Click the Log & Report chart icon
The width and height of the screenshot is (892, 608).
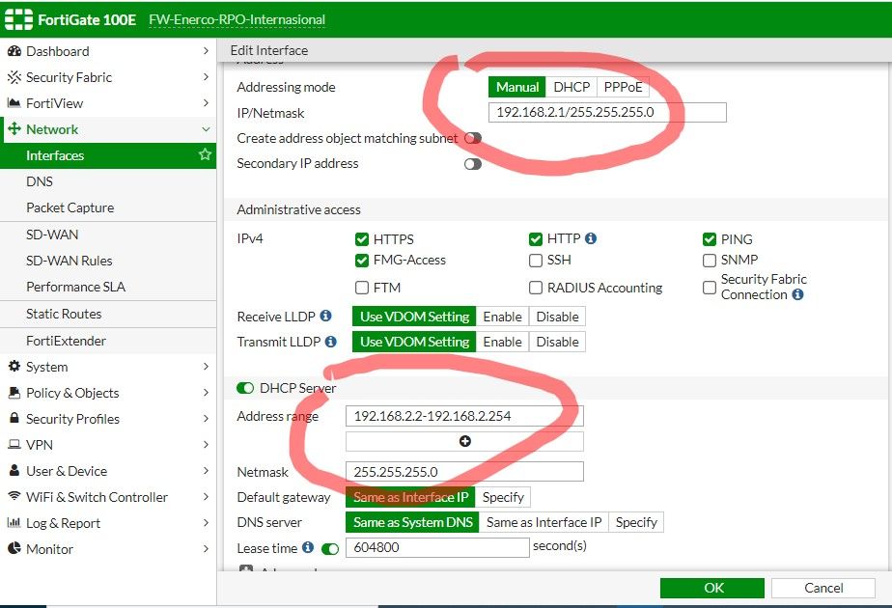tap(14, 522)
